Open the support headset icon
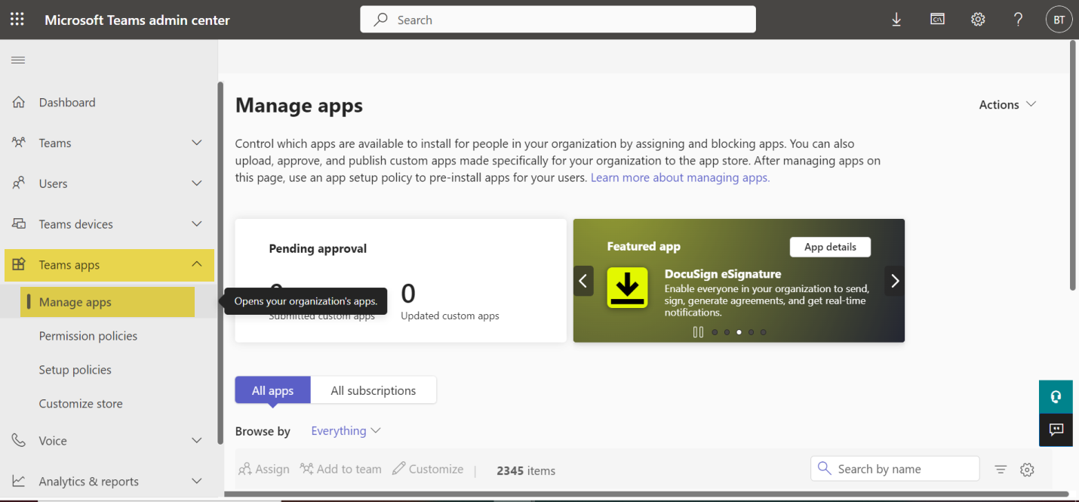 pyautogui.click(x=1056, y=397)
